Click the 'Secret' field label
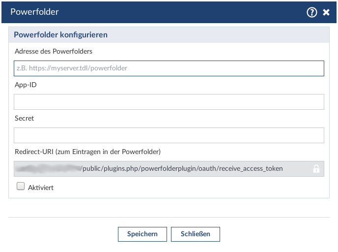This screenshot has height=252, width=338. pos(24,118)
